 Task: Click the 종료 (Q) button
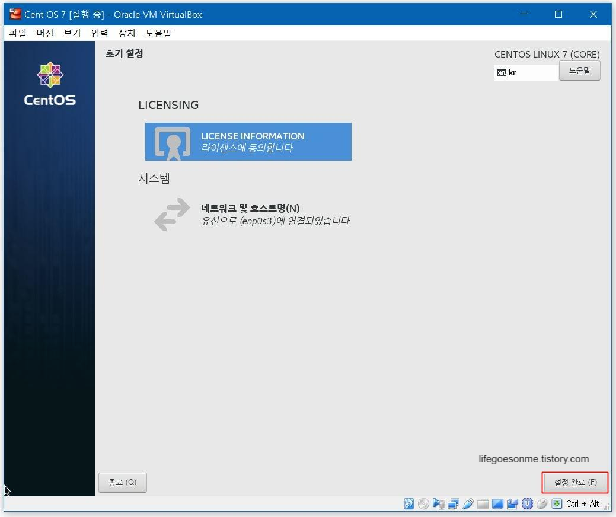point(123,482)
